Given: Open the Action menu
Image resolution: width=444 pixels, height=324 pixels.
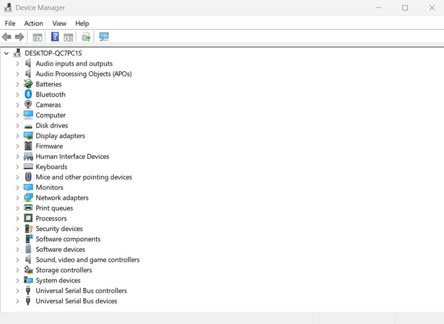Looking at the screenshot, I should coord(33,23).
